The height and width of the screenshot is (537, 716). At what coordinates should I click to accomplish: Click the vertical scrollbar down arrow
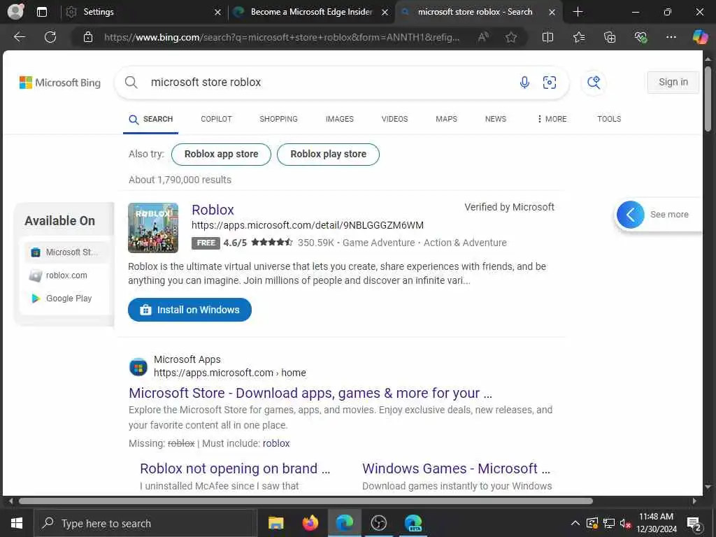[708, 487]
